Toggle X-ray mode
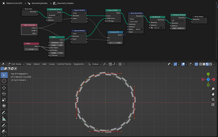Viewport: 218px width, 137px height. 196,64
